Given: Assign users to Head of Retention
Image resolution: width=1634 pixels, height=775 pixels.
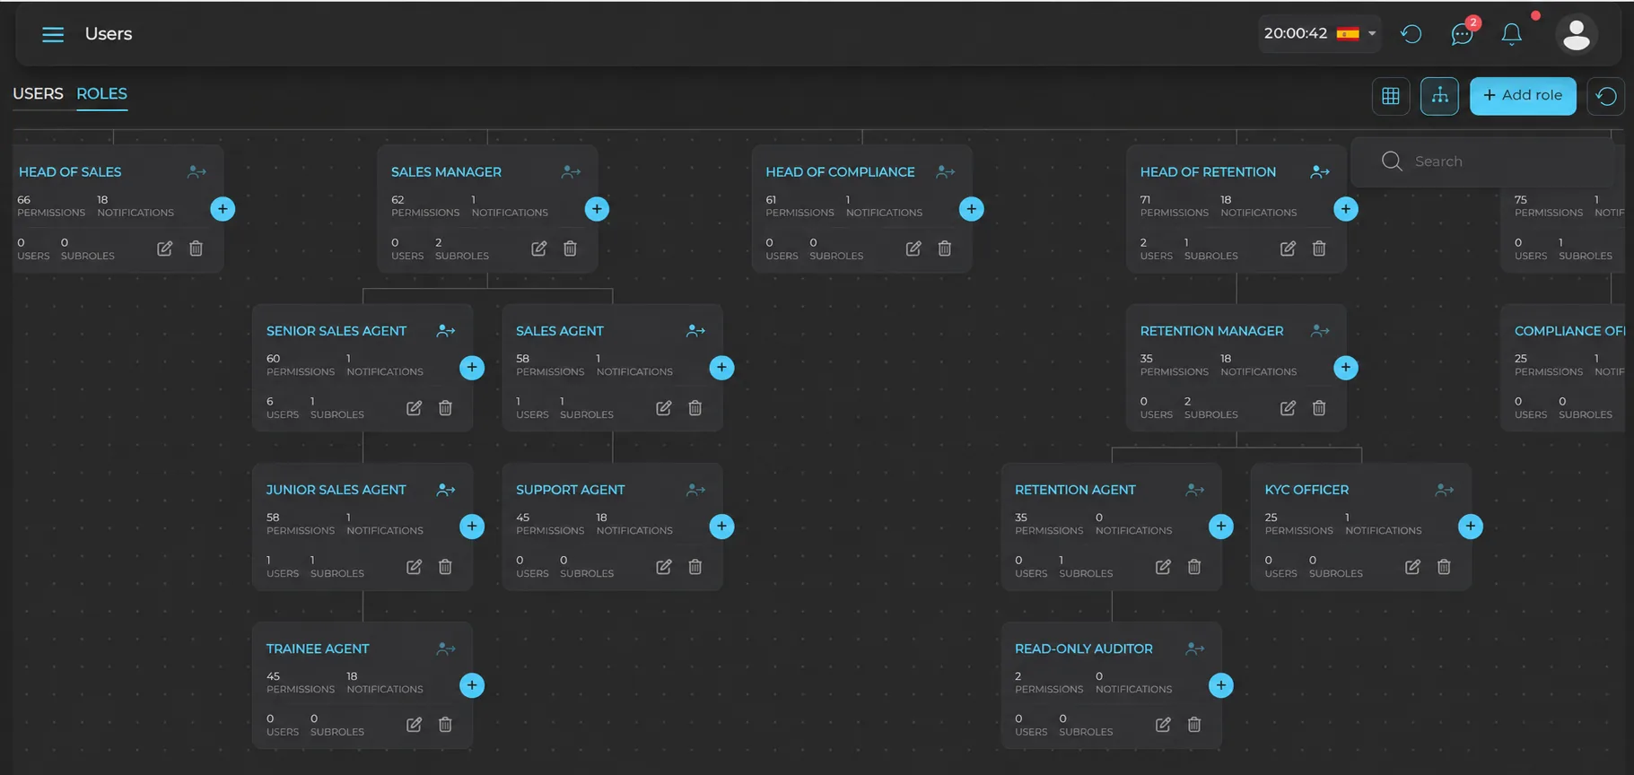Looking at the screenshot, I should click(1319, 172).
